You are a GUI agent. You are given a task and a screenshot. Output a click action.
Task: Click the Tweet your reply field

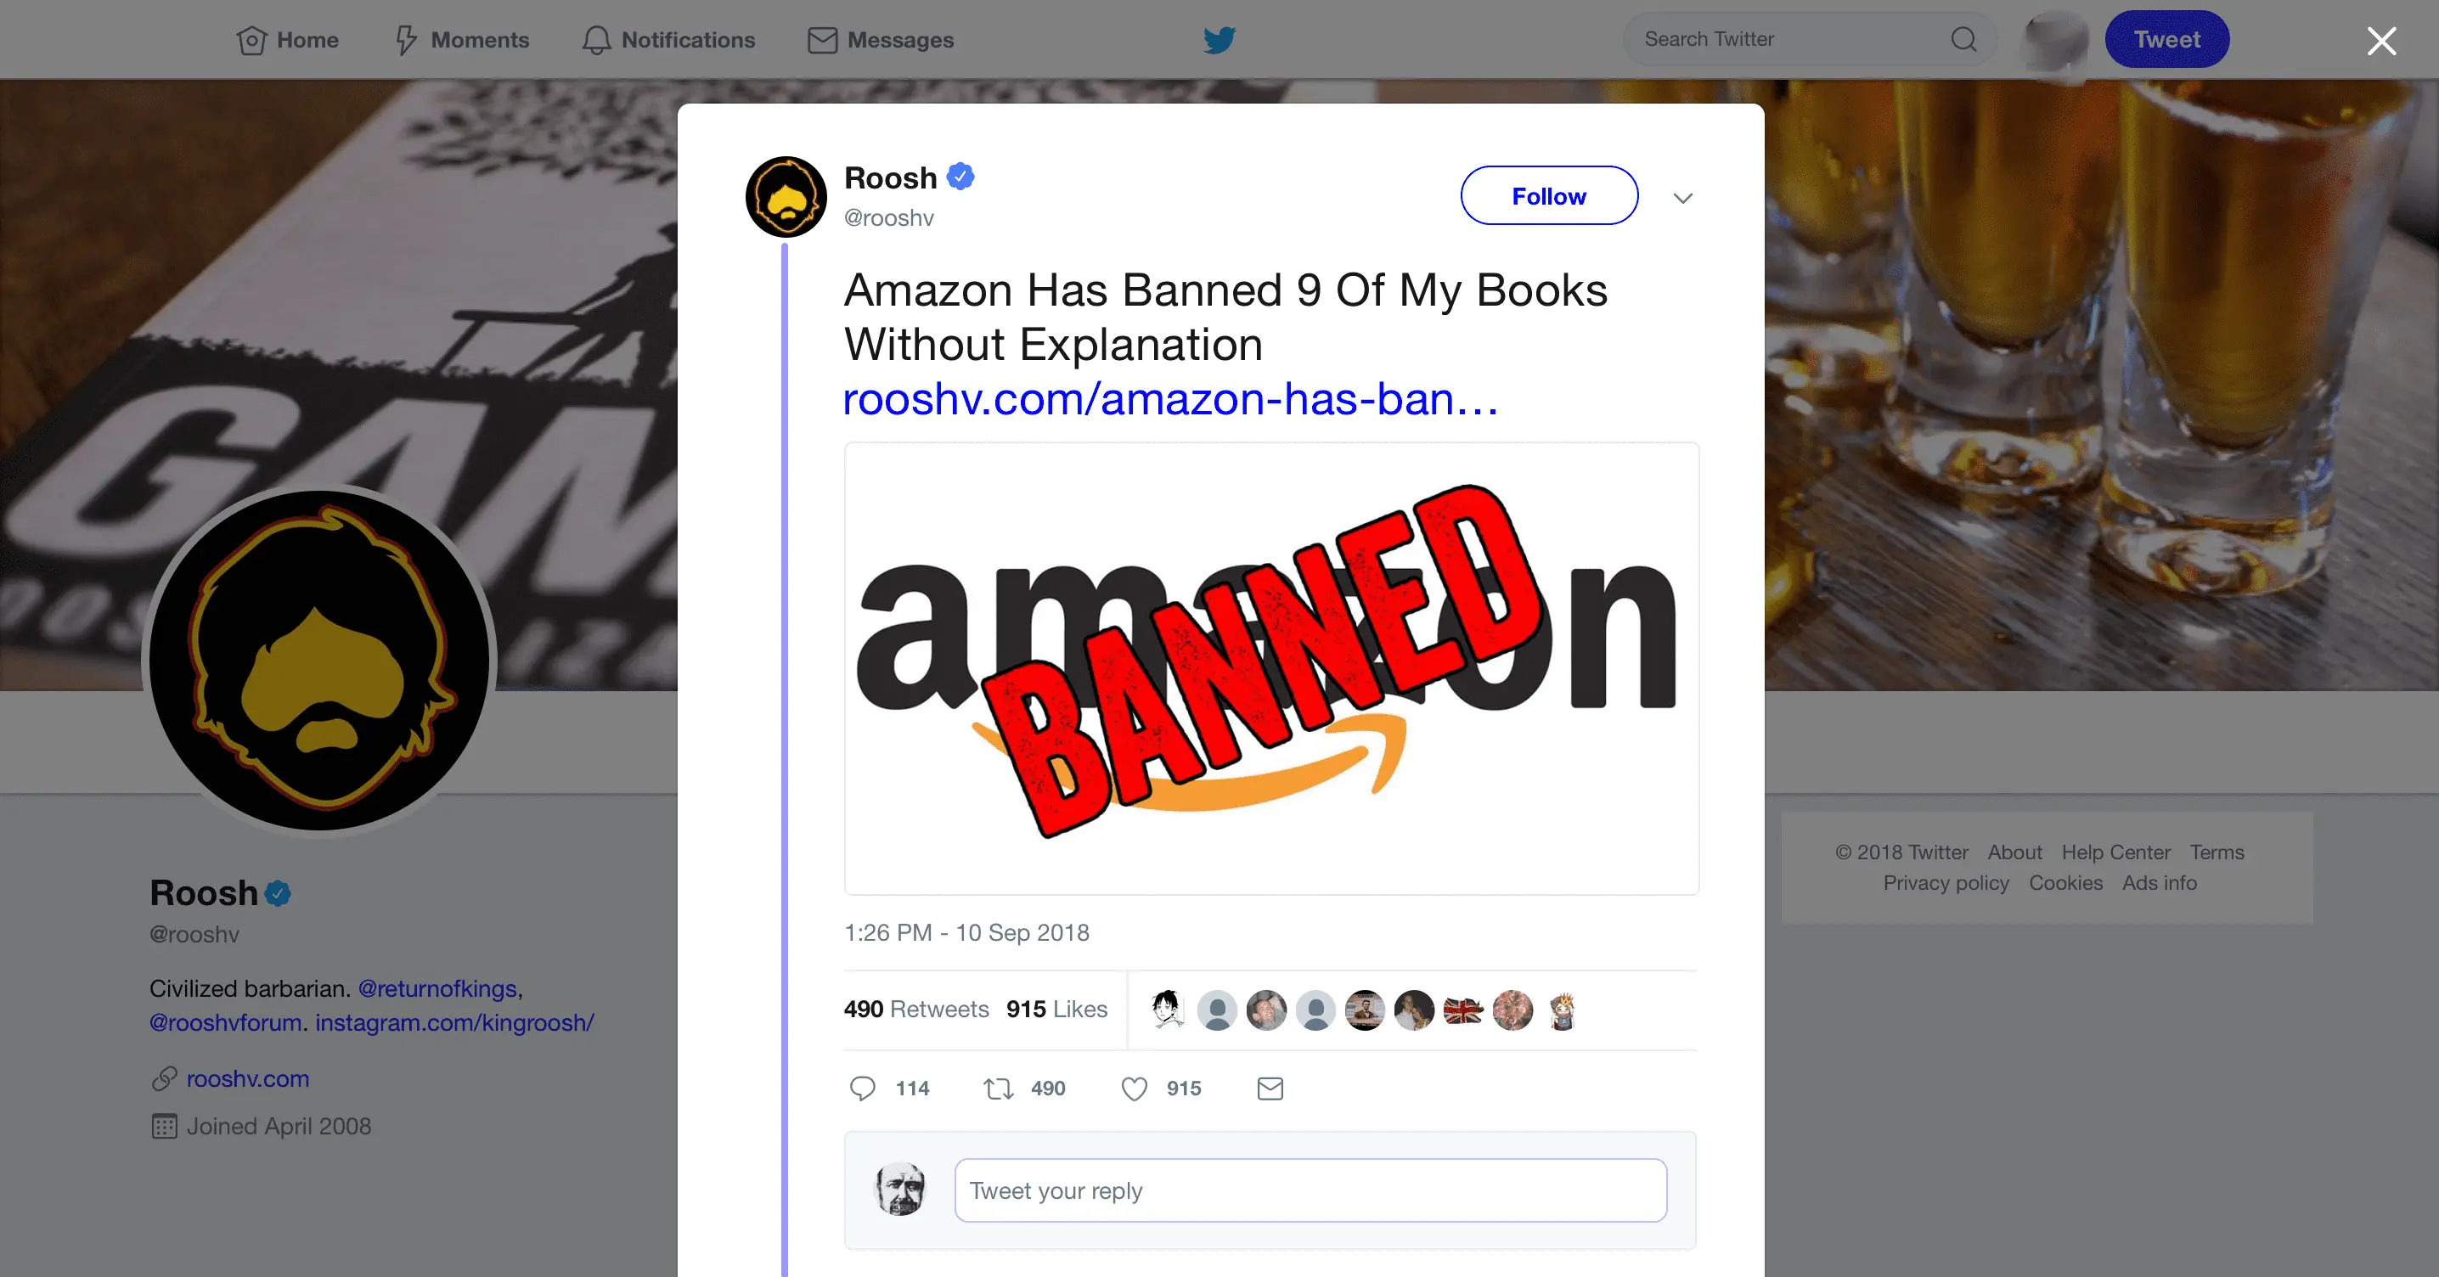tap(1310, 1190)
